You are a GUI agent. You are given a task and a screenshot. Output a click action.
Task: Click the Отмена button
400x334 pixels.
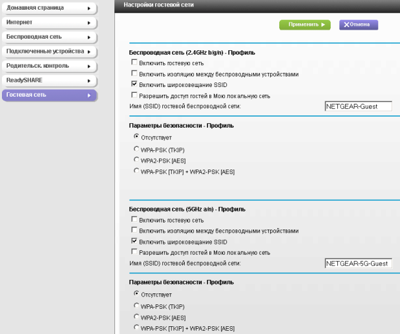tap(359, 25)
